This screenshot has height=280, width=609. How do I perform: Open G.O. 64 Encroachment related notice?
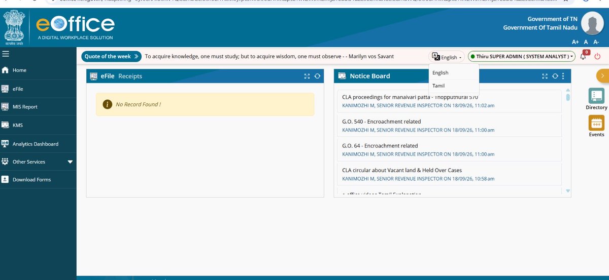click(x=380, y=146)
